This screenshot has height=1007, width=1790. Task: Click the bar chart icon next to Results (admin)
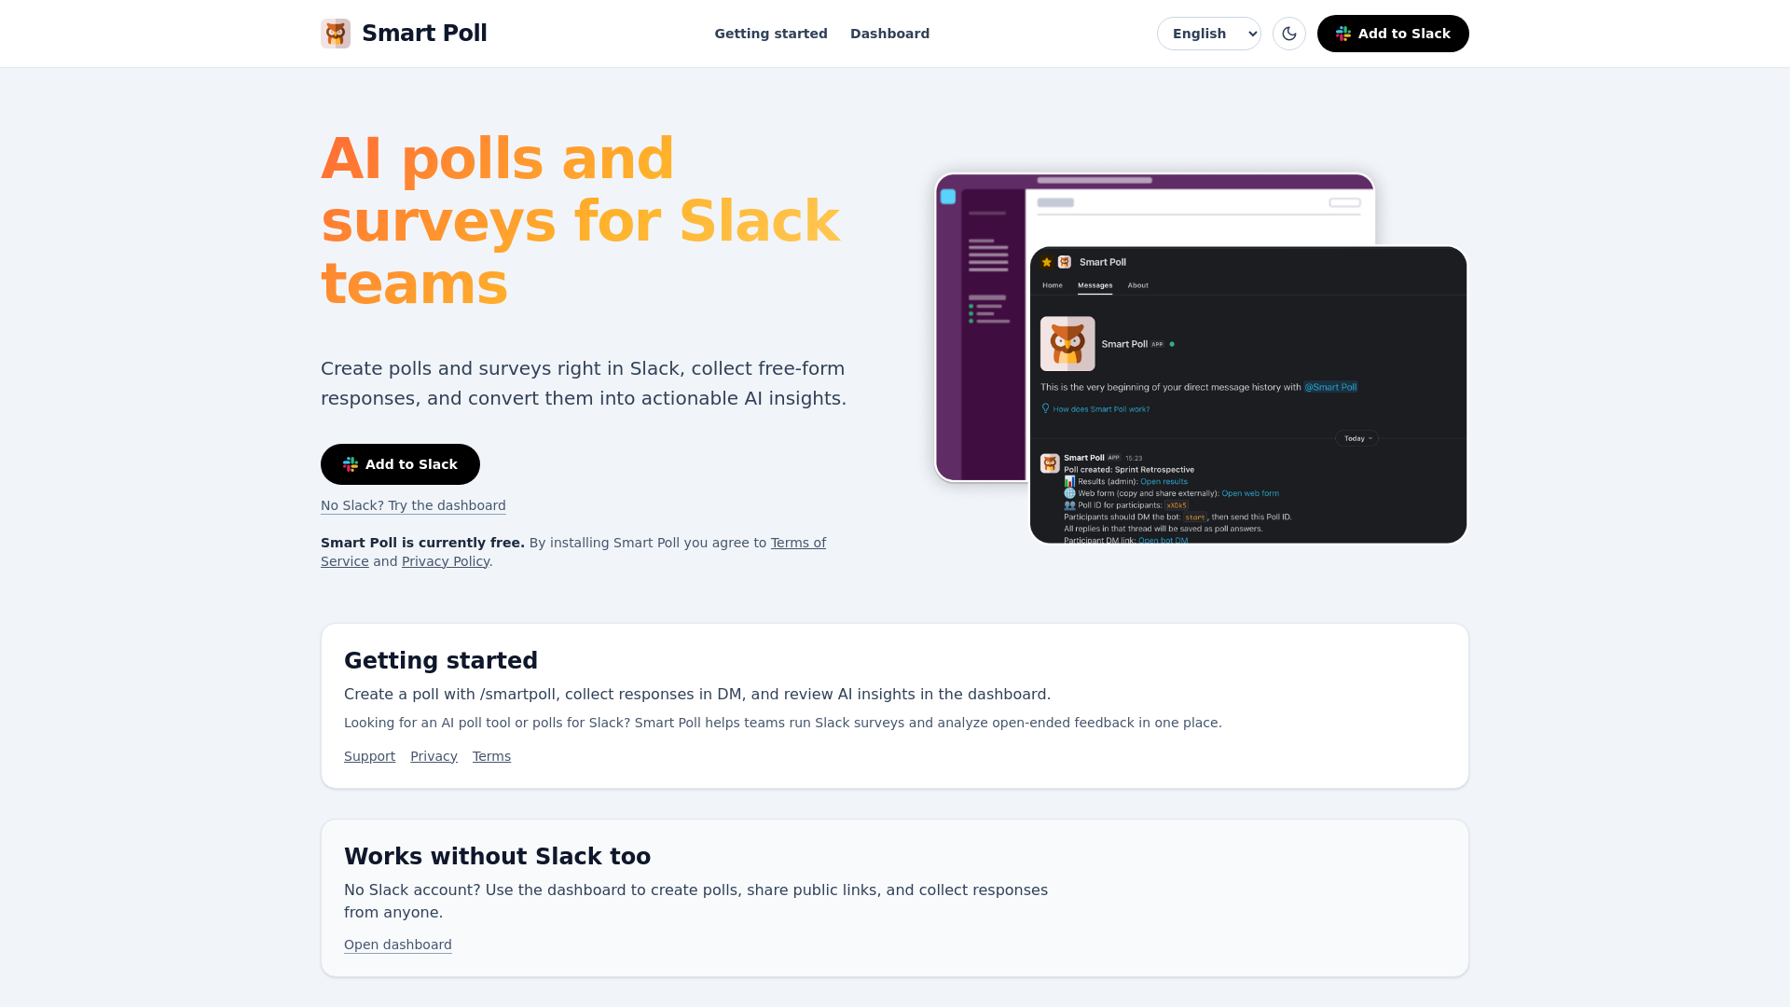tap(1069, 481)
